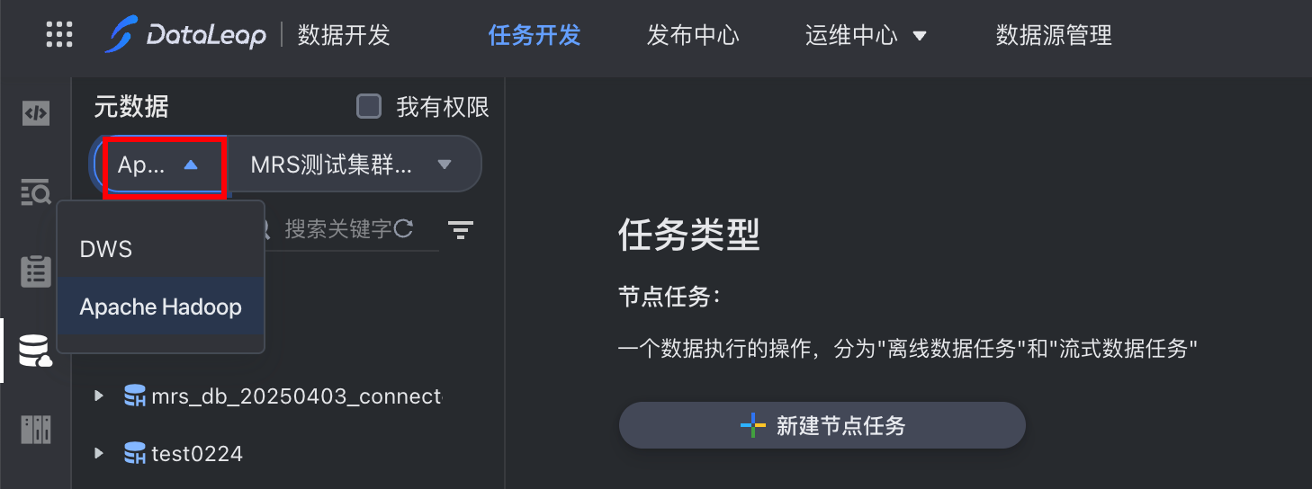Choose Apache Hadoop from the dropdown list
The width and height of the screenshot is (1312, 489).
160,307
